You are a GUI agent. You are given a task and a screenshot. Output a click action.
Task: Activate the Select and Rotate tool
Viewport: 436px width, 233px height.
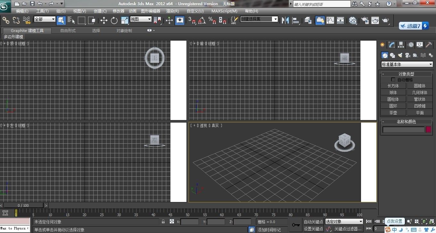click(114, 20)
